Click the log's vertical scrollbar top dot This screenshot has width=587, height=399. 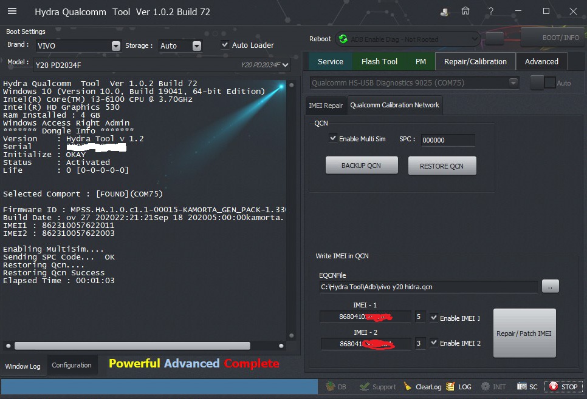pos(292,85)
